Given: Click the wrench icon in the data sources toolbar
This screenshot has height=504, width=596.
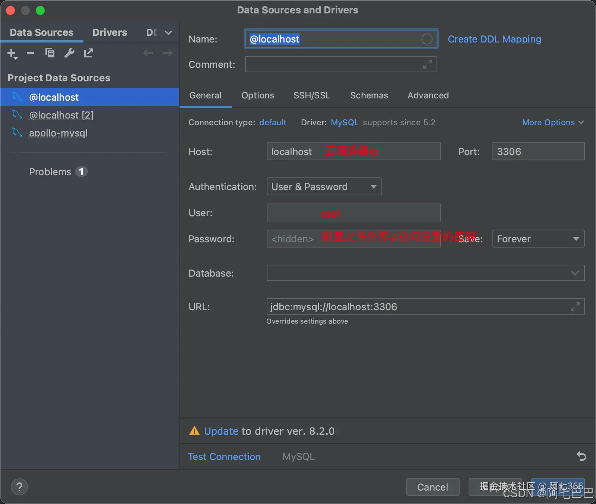Looking at the screenshot, I should point(69,53).
